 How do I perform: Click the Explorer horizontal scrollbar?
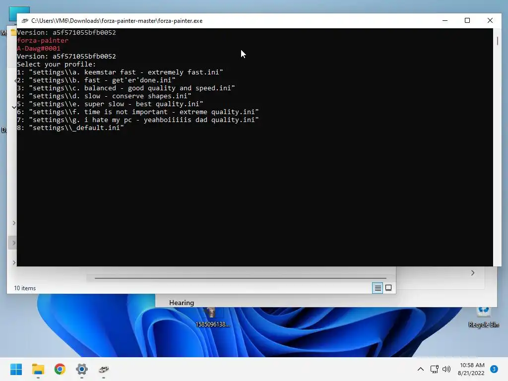[x=241, y=278]
